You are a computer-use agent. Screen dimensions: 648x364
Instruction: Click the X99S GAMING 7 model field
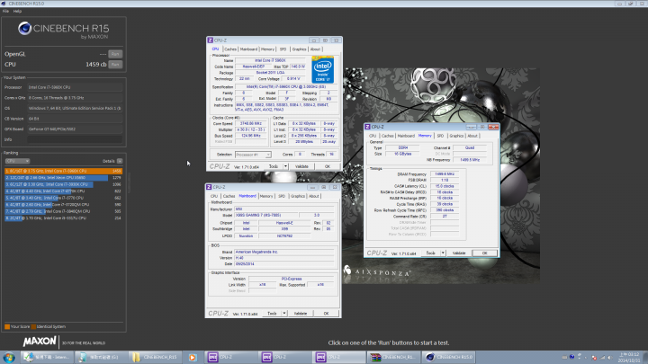pos(265,216)
